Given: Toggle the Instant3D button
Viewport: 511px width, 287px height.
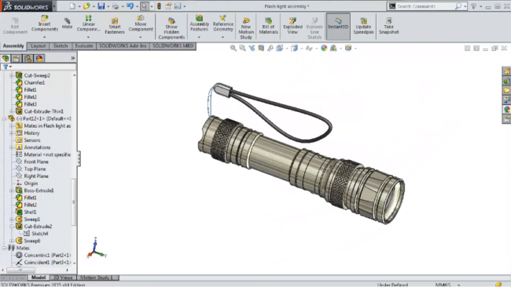Looking at the screenshot, I should click(338, 27).
